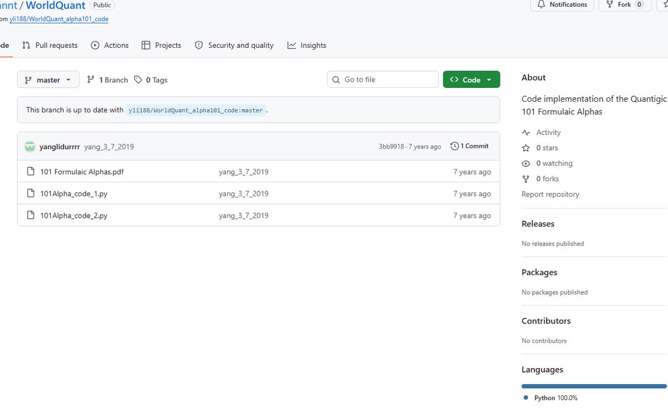Focus the Go to file search field
The image size is (668, 417).
click(x=383, y=80)
